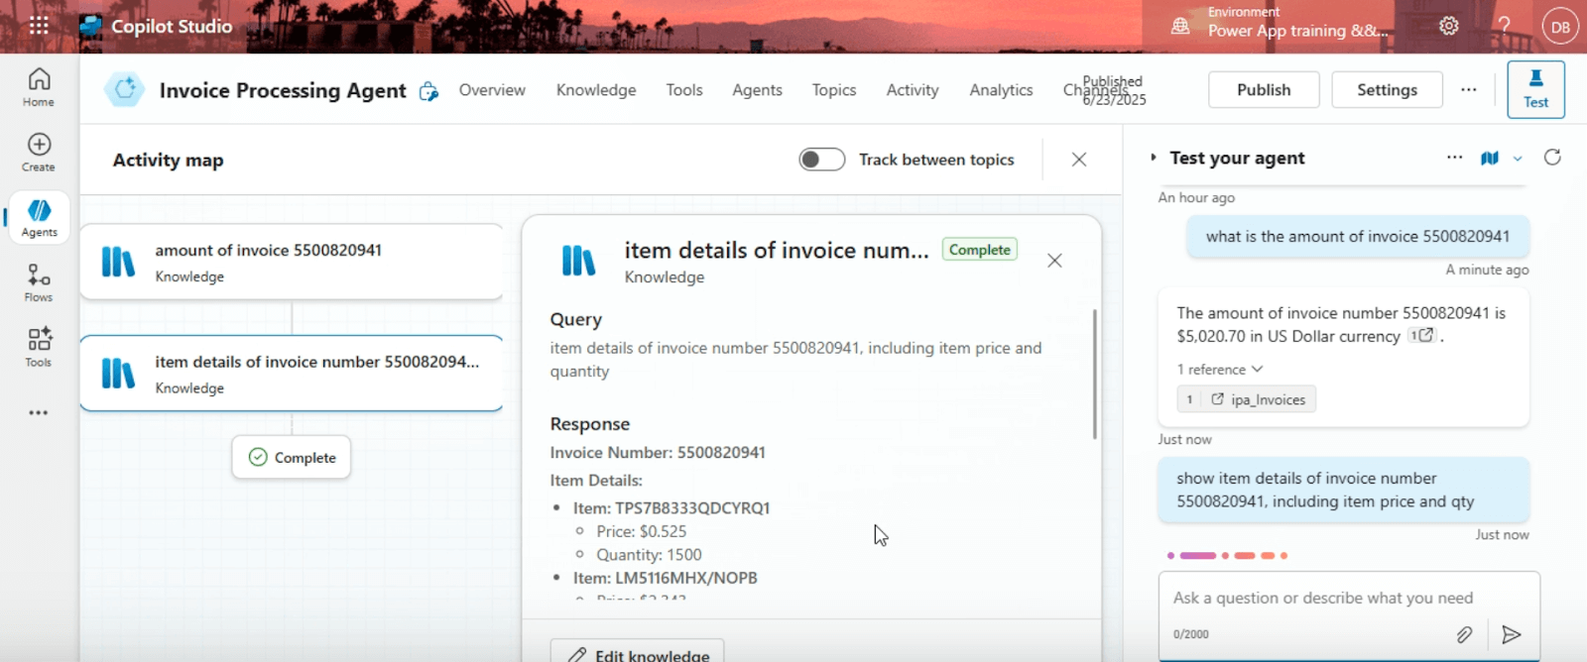Click the activity map icon in test pane
This screenshot has width=1587, height=662.
tap(1490, 159)
